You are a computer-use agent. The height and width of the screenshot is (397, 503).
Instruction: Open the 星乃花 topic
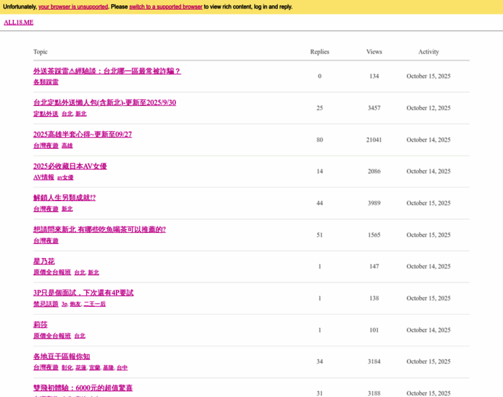pos(44,261)
